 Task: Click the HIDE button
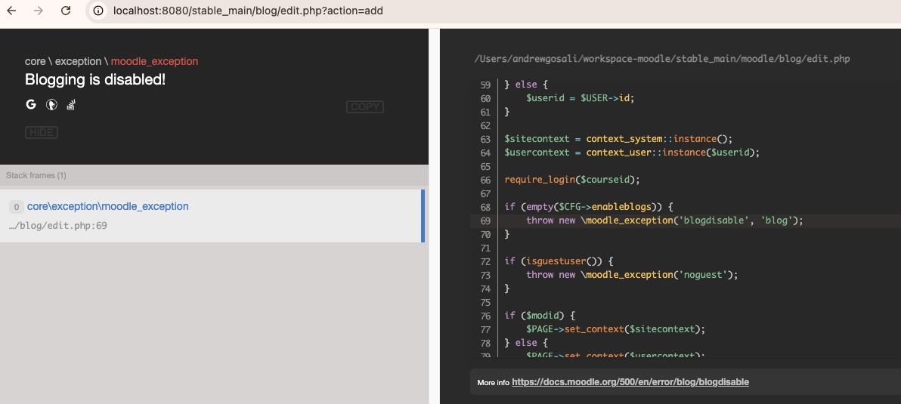pos(42,133)
